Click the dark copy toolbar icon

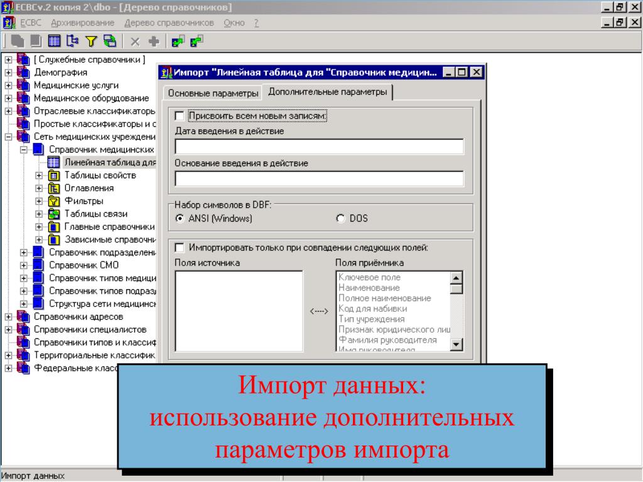tap(18, 41)
